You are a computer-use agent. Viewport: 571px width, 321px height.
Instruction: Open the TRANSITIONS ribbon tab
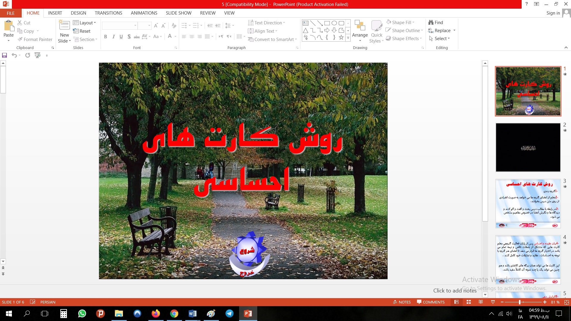pyautogui.click(x=108, y=13)
